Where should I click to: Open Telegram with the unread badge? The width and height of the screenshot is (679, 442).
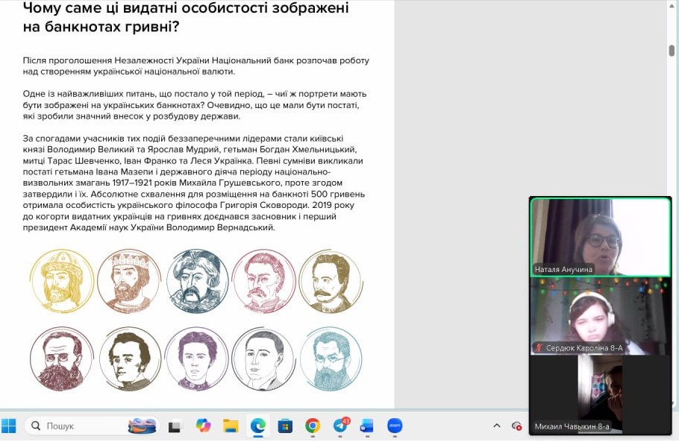tap(340, 426)
